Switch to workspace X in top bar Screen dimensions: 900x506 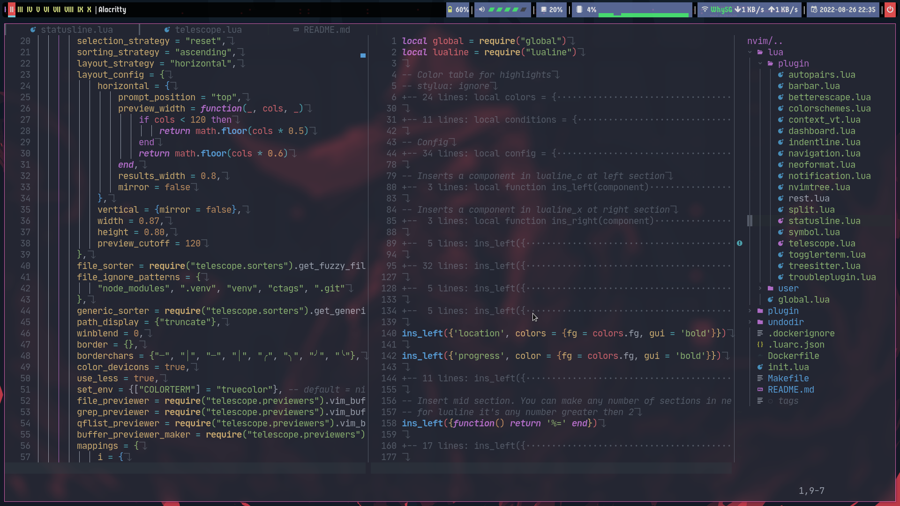point(89,9)
